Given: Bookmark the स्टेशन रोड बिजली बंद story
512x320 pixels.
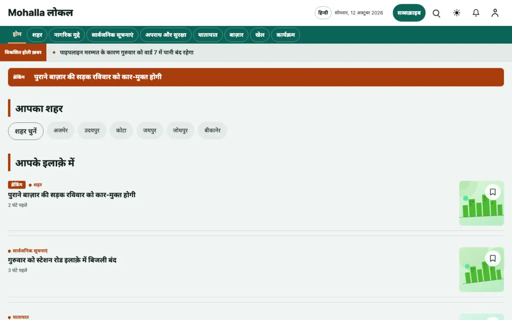Looking at the screenshot, I should (493, 259).
